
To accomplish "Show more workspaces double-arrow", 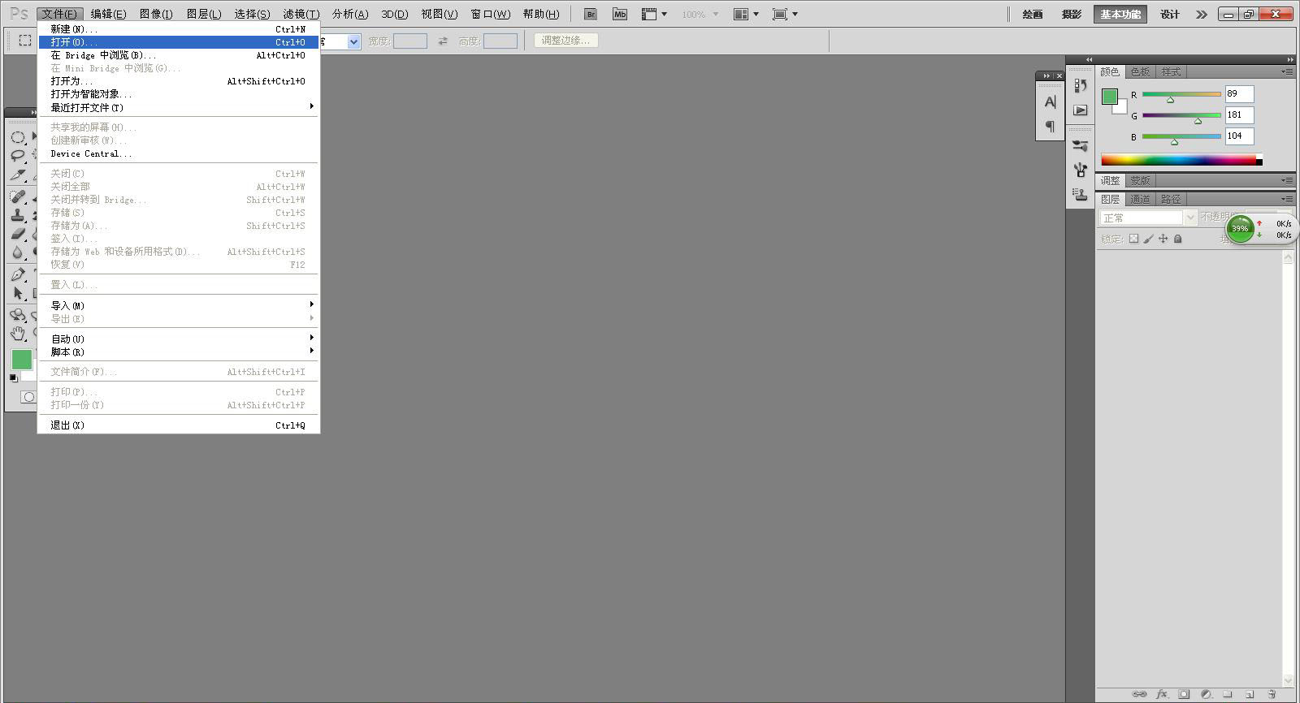I will click(x=1202, y=14).
